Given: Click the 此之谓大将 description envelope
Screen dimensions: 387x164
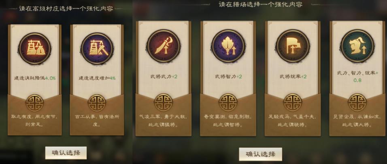Looking at the screenshot, I should point(357,115).
